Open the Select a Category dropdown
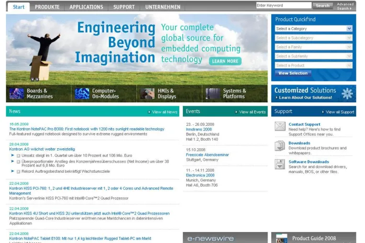 314,29
